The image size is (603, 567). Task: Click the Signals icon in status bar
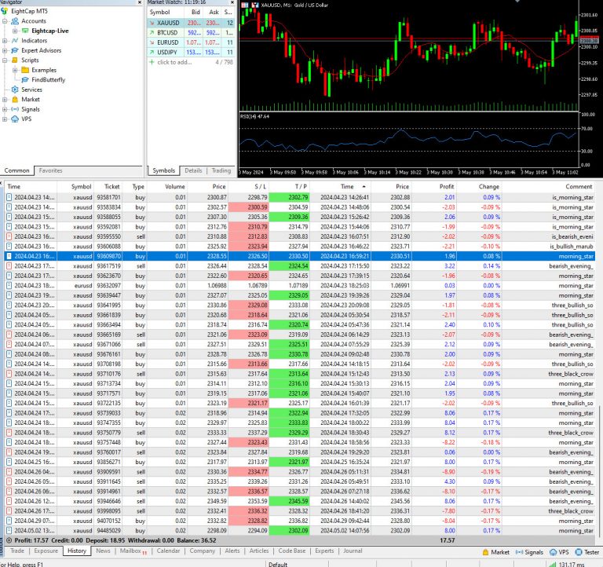pos(520,552)
